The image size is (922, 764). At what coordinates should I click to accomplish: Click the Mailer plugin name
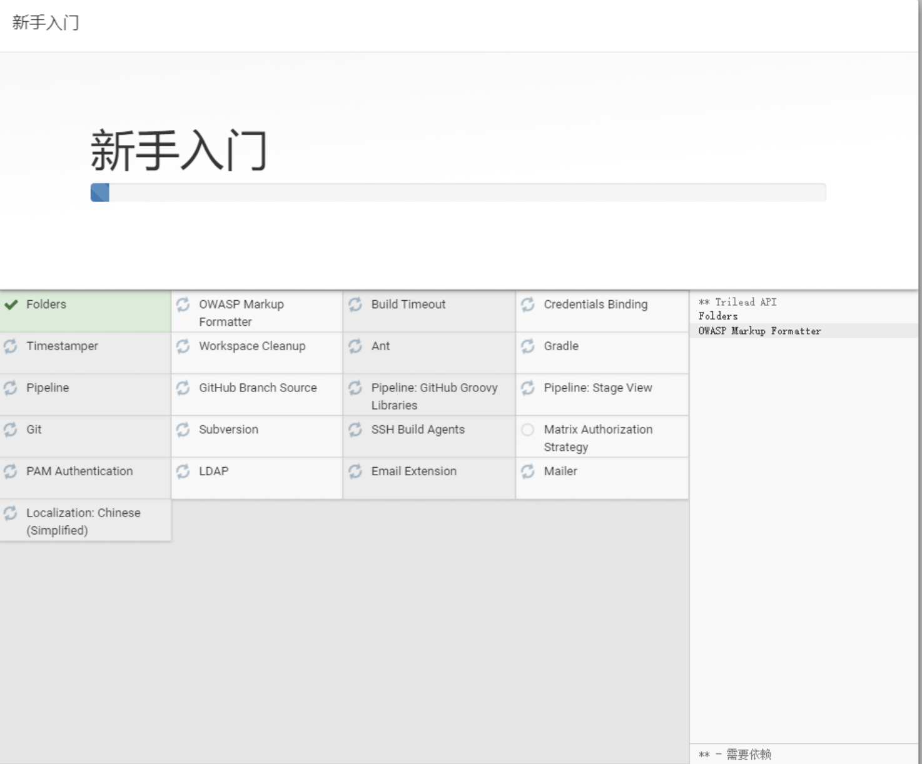(x=560, y=471)
